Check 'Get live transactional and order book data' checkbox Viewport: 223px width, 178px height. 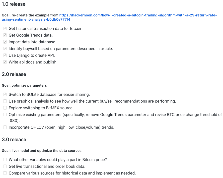(x=5, y=166)
